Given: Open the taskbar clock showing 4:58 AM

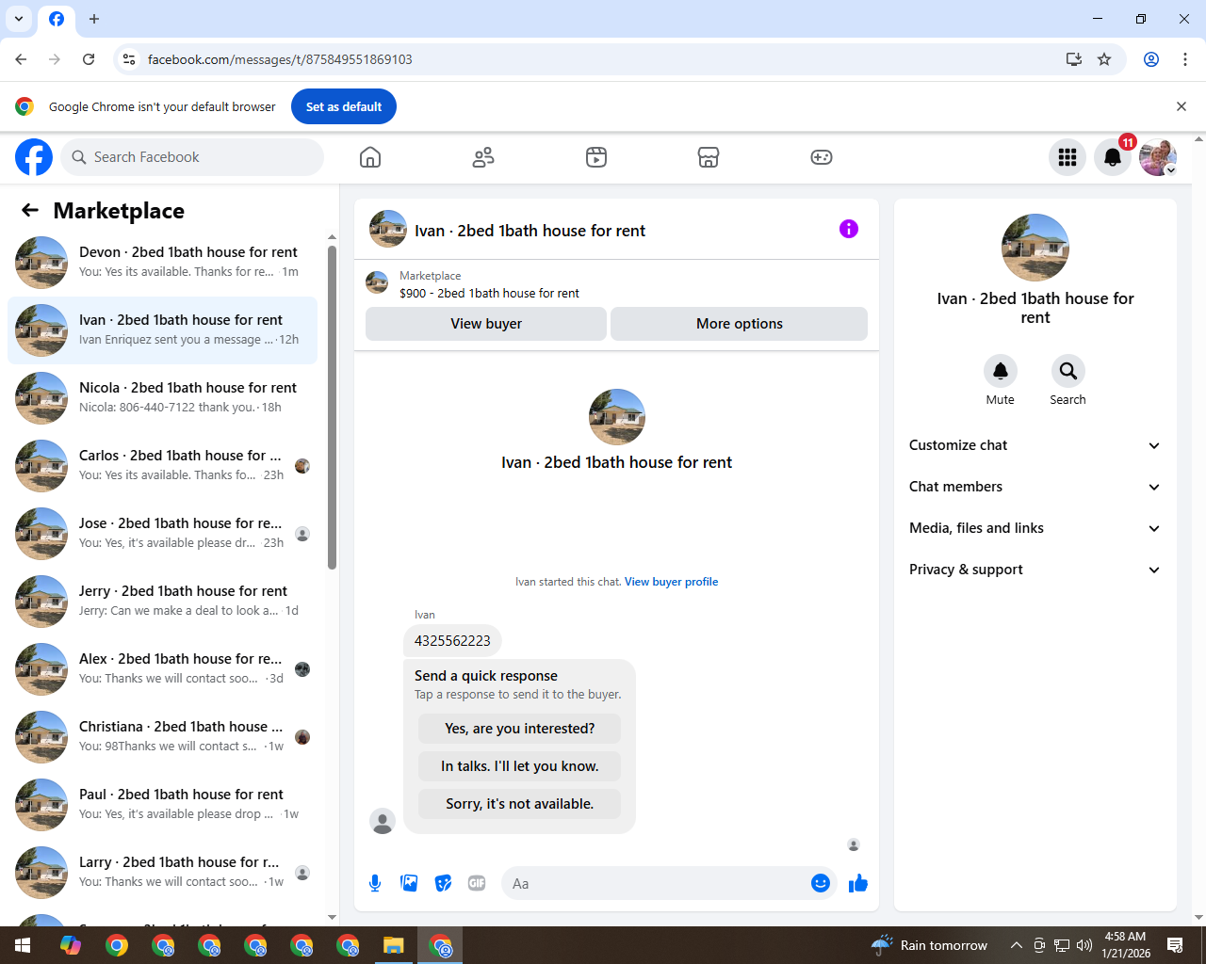Looking at the screenshot, I should [1126, 945].
